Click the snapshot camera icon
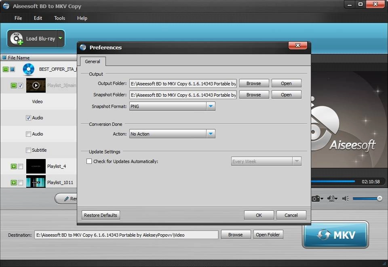The width and height of the screenshot is (388, 267). tap(315, 199)
